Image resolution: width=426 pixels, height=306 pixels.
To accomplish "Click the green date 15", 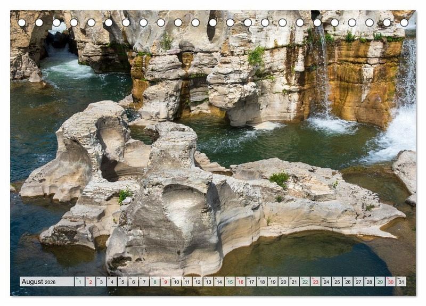I will coord(230,282).
